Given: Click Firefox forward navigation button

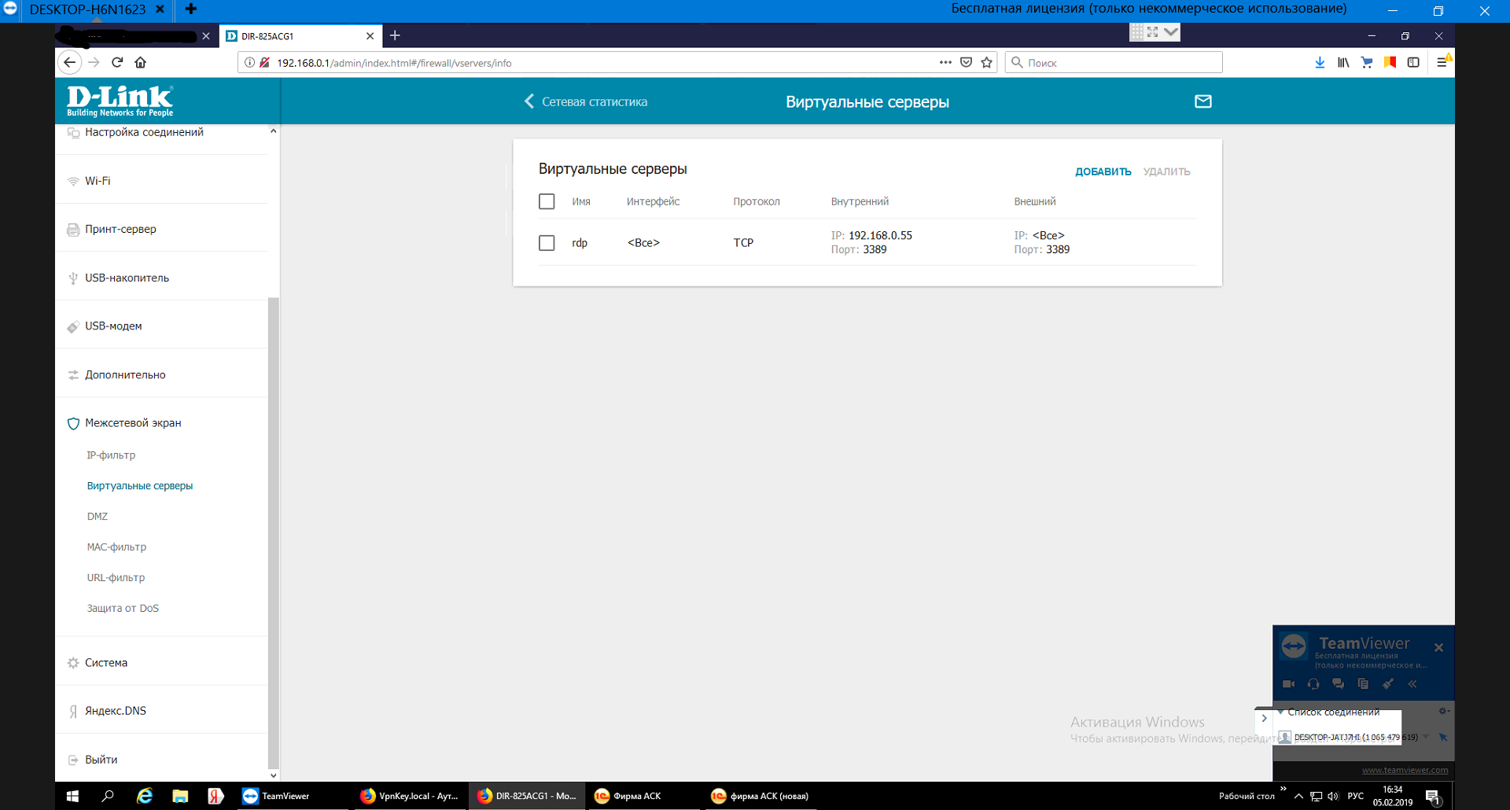Looking at the screenshot, I should (x=94, y=62).
